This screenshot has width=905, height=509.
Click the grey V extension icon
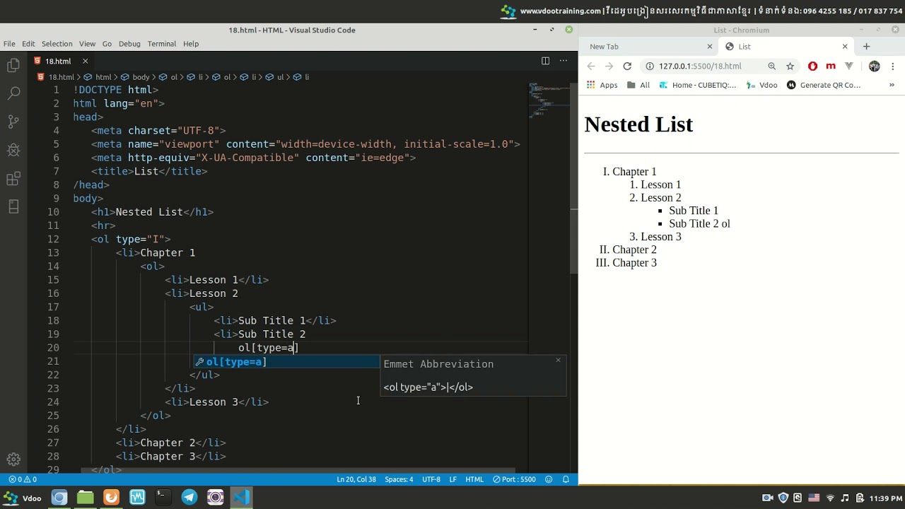click(849, 66)
